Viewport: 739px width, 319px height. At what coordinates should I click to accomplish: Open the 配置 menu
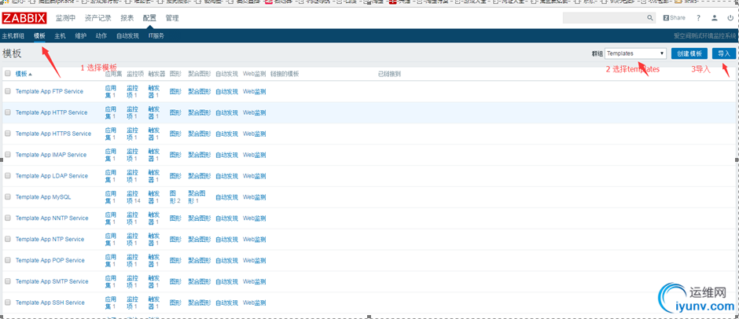(149, 18)
